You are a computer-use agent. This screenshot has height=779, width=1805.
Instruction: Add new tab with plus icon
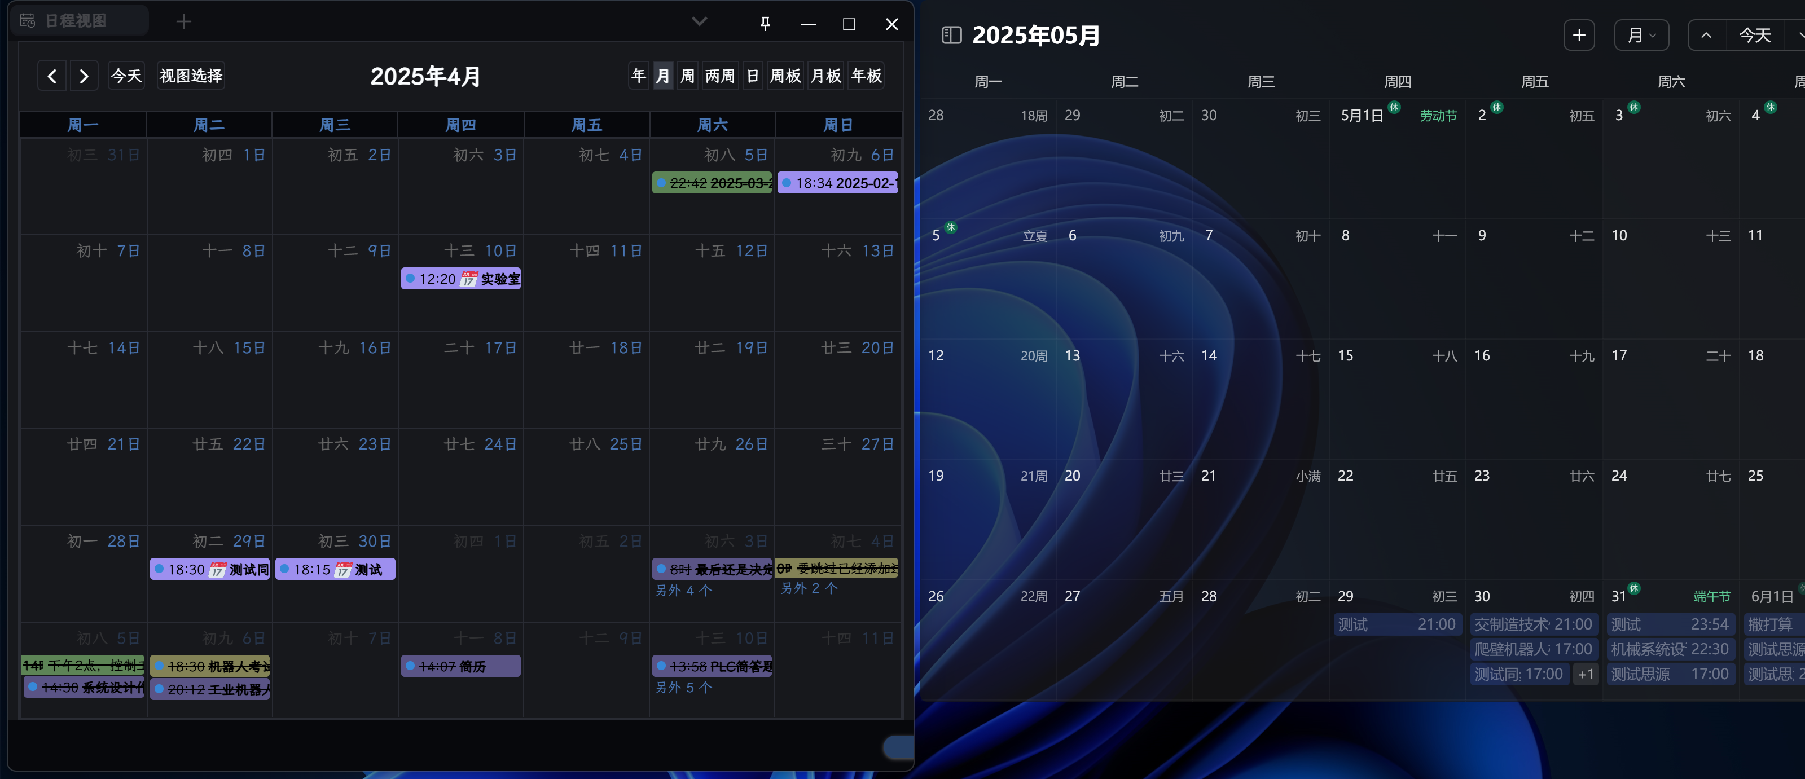[x=183, y=21]
